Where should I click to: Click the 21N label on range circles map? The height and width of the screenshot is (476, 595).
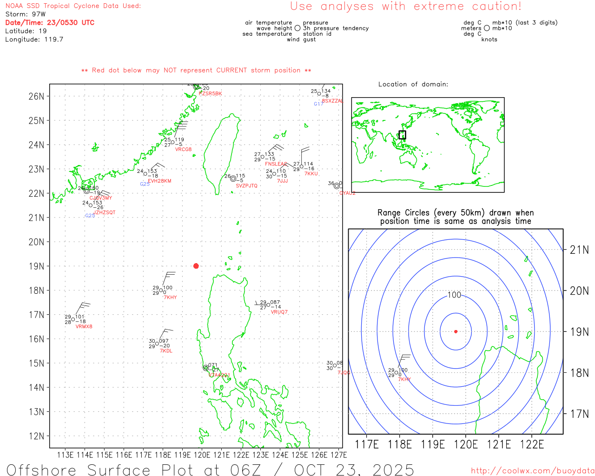(x=579, y=250)
